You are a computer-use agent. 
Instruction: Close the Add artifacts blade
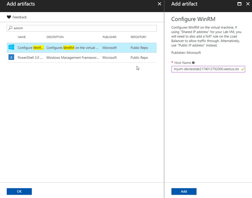tap(160, 4)
